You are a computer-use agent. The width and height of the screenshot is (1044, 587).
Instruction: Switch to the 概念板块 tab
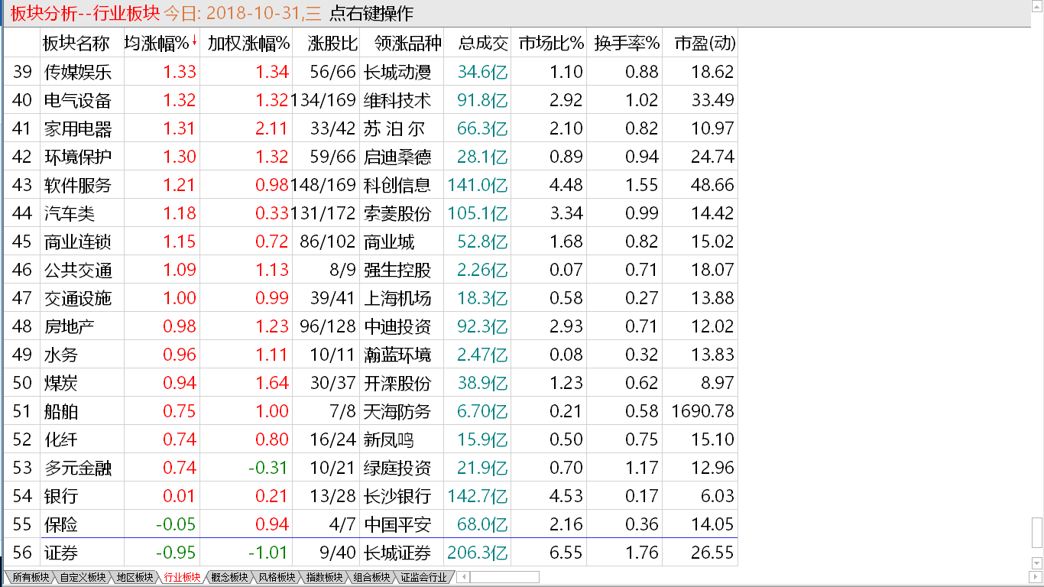tap(229, 577)
